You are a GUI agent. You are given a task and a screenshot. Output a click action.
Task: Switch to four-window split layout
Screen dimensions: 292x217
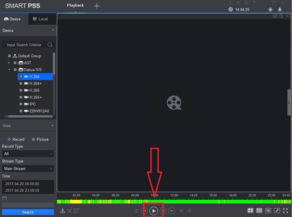(250, 211)
